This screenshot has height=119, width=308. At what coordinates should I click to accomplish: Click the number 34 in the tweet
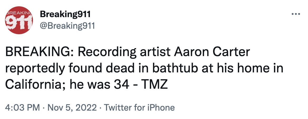[122, 85]
